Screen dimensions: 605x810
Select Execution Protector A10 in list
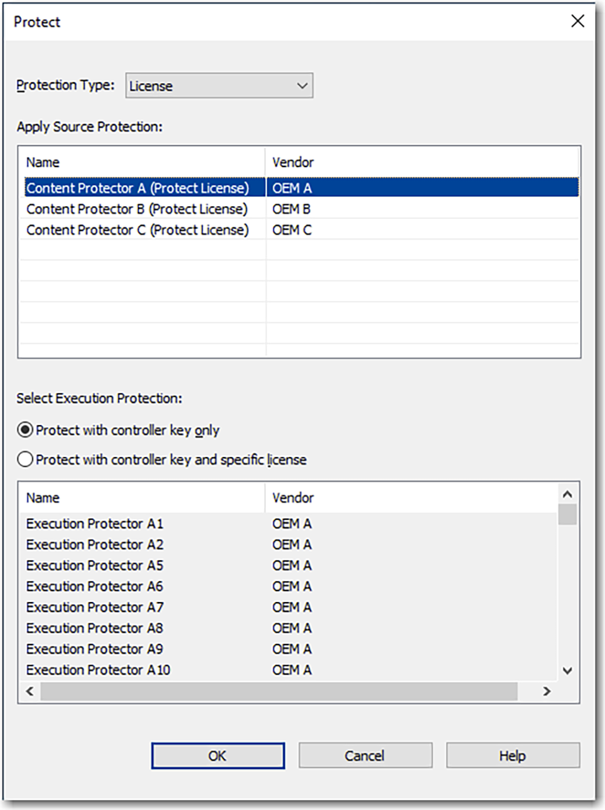click(x=99, y=670)
